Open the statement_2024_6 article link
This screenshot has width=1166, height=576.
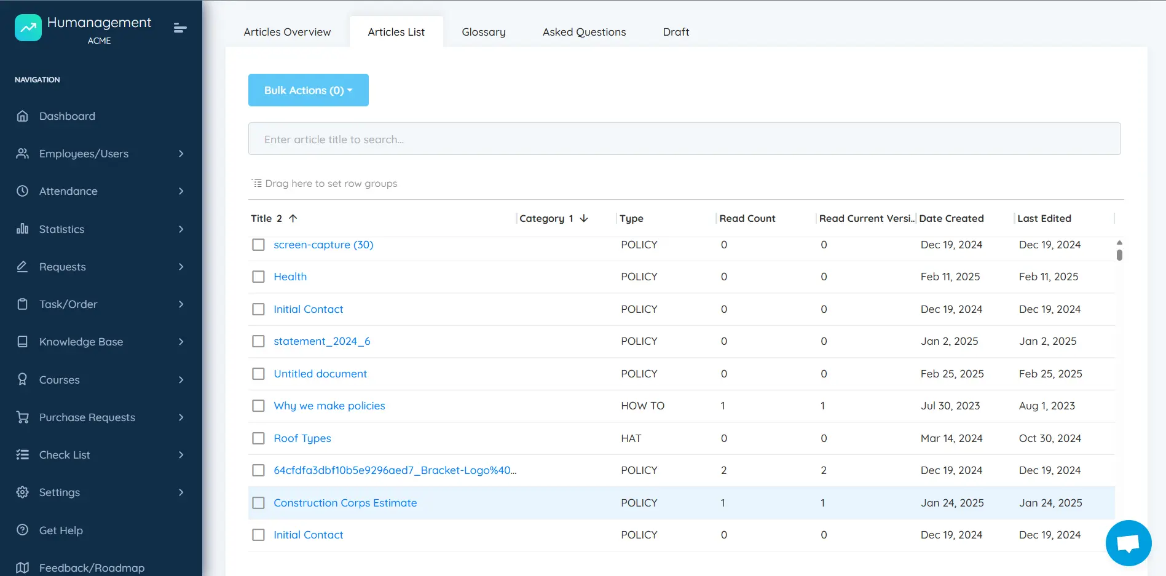tap(322, 341)
